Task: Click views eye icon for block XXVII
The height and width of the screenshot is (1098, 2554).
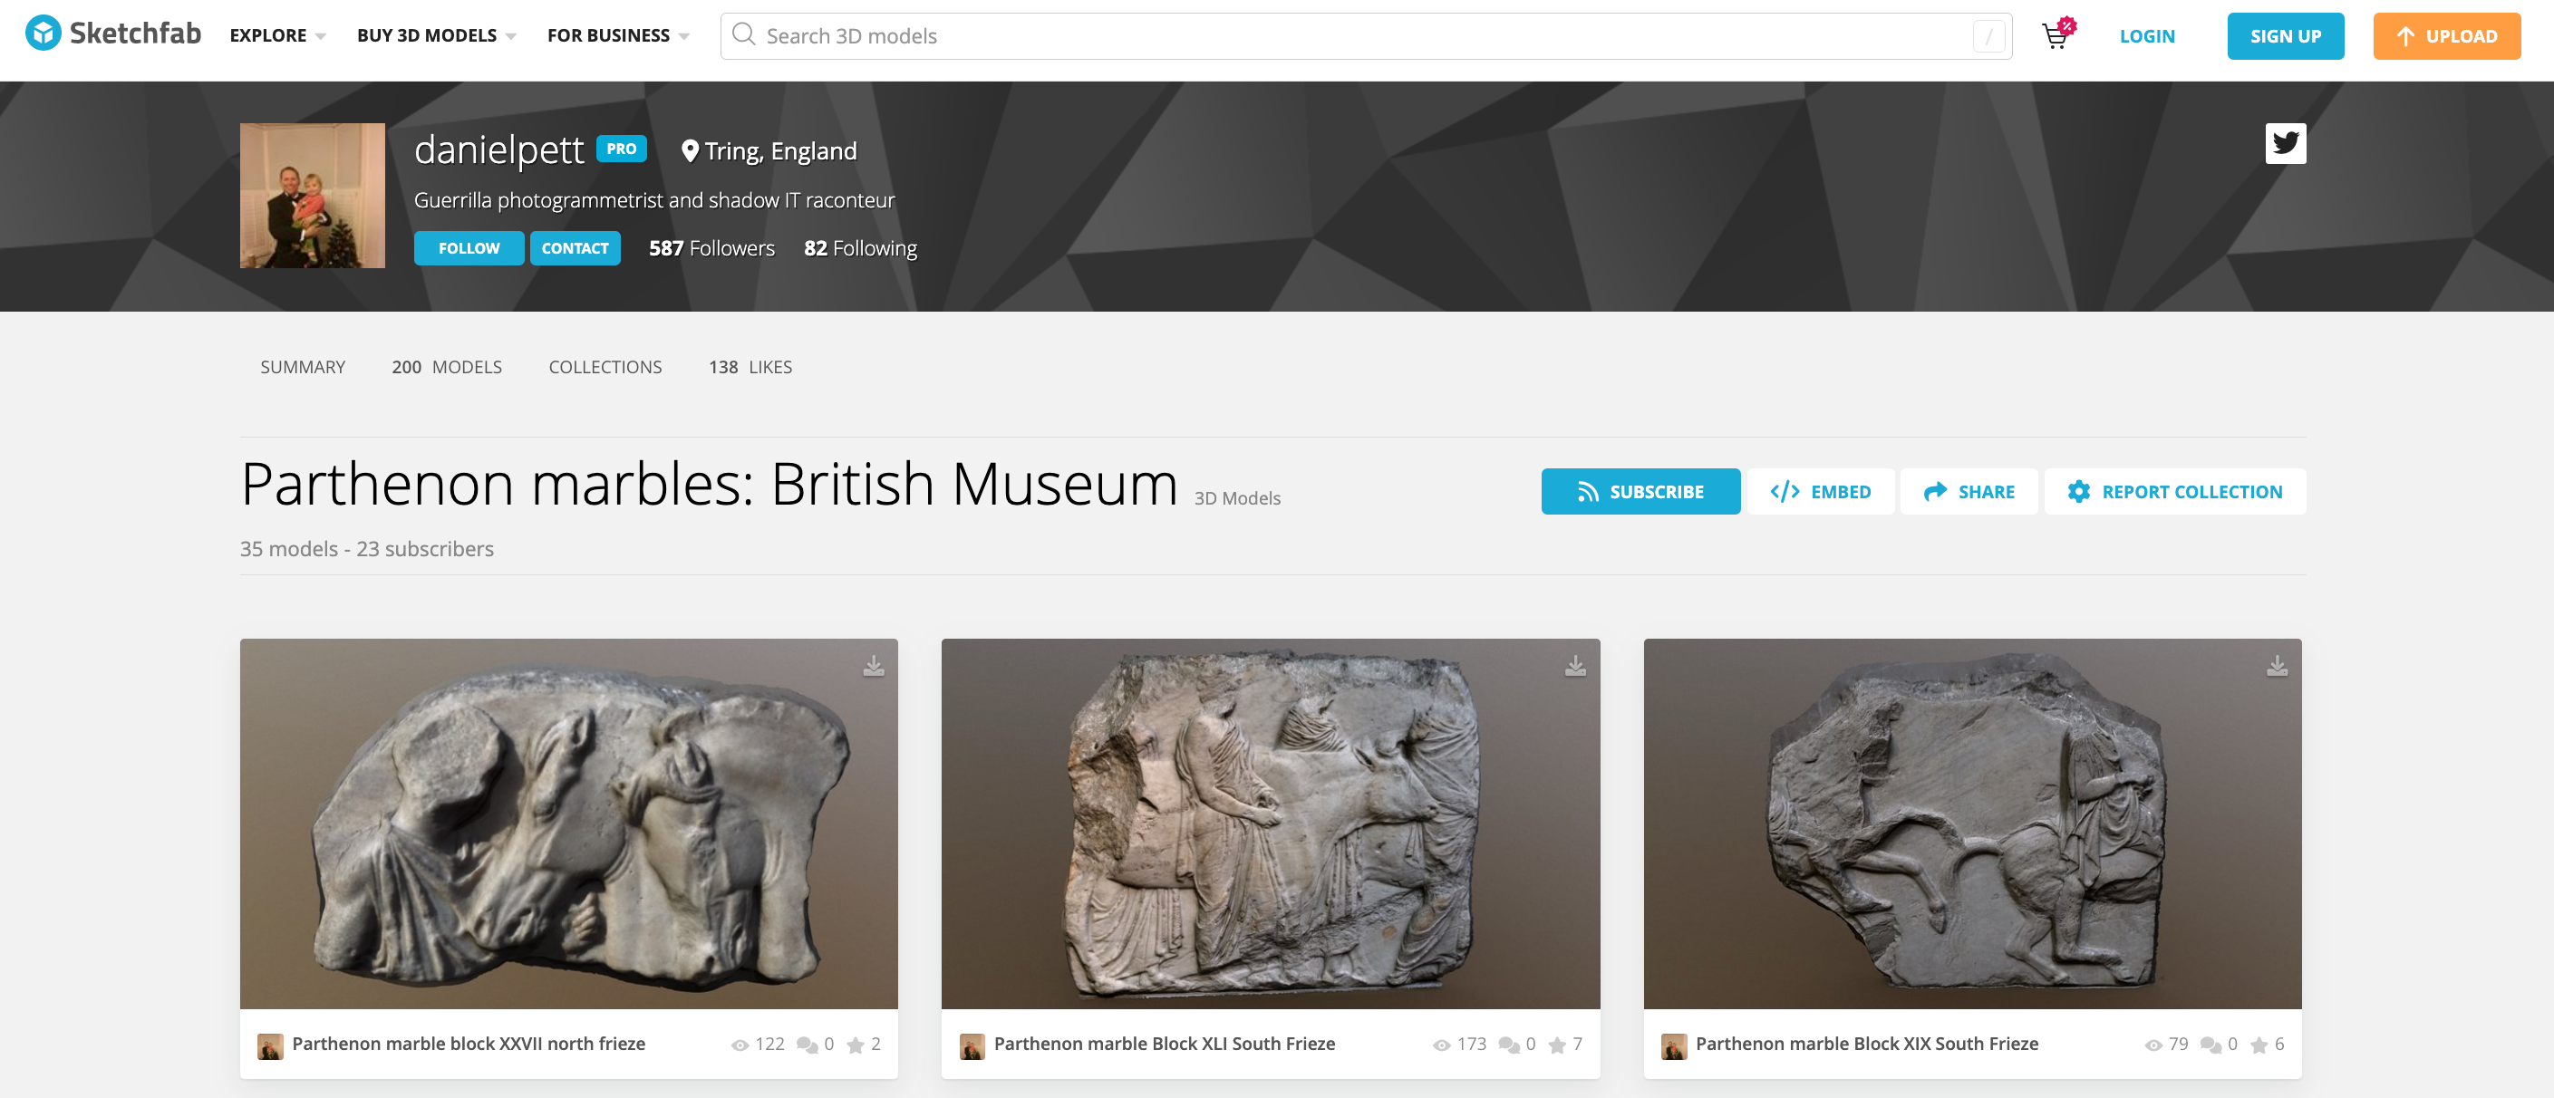Action: tap(740, 1045)
